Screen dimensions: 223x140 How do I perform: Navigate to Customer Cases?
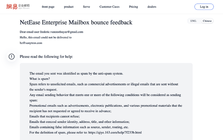109,7
